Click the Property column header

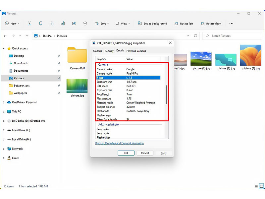110,59
